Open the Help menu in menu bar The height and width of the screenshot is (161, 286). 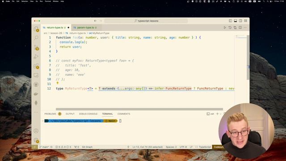(62, 1)
